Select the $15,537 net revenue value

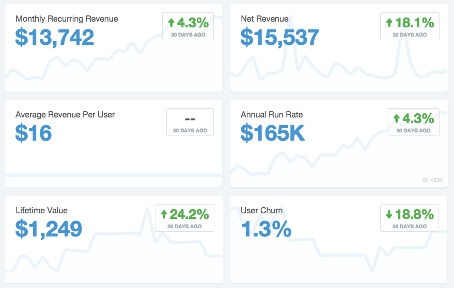click(280, 37)
